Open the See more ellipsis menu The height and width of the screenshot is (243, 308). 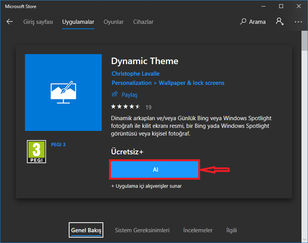click(298, 22)
